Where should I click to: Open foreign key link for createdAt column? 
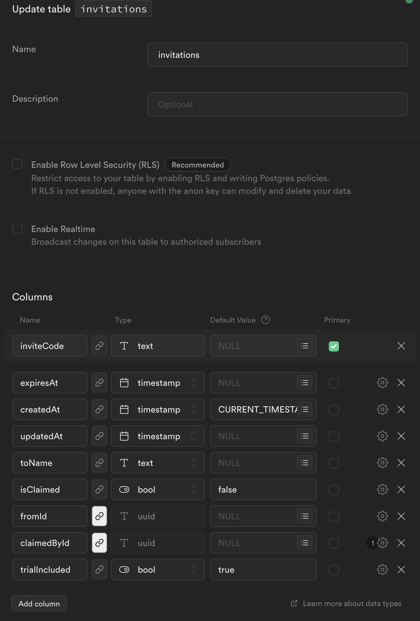click(99, 409)
